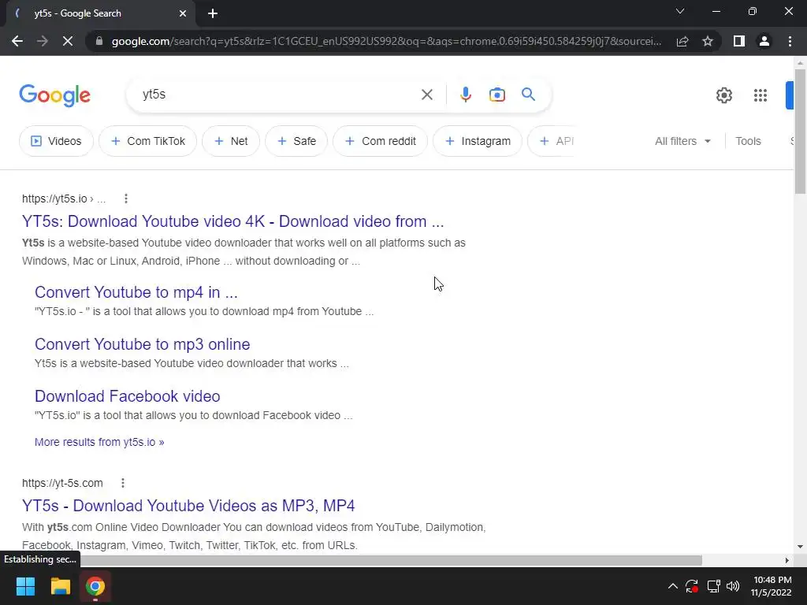The width and height of the screenshot is (807, 605).
Task: Add the Com reddit filter chip
Action: click(x=381, y=141)
